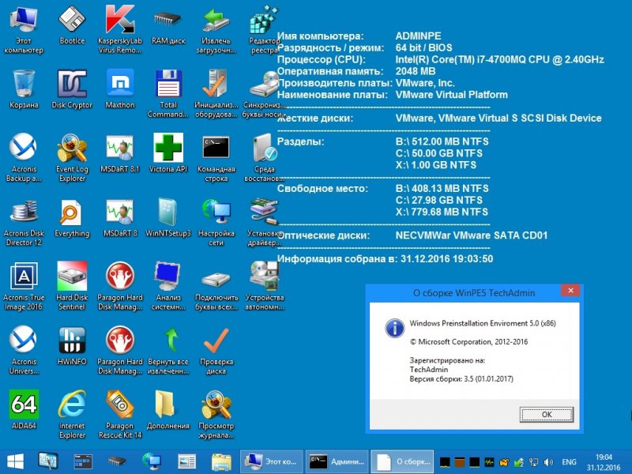Click Подключить буквы всех icon
The height and width of the screenshot is (474, 632).
(x=216, y=290)
